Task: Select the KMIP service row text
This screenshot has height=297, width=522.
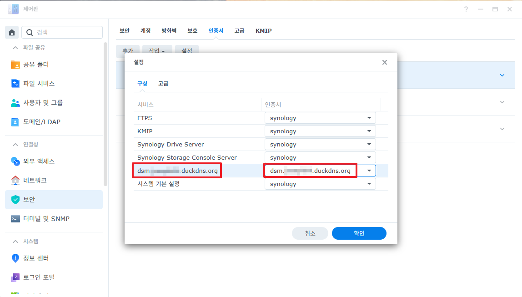Action: pyautogui.click(x=145, y=131)
